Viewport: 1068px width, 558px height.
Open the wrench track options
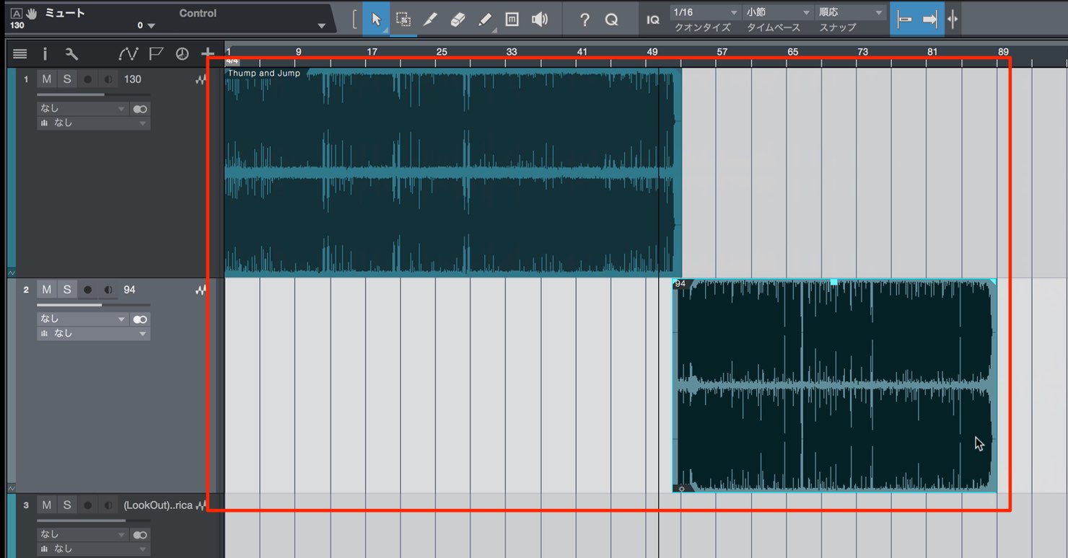tap(71, 53)
